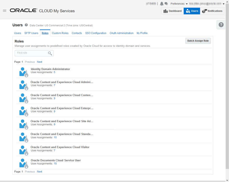This screenshot has height=182, width=229.
Task: Open Oracle Content and Experience Cloud Enterpr... role
Action: click(62, 108)
